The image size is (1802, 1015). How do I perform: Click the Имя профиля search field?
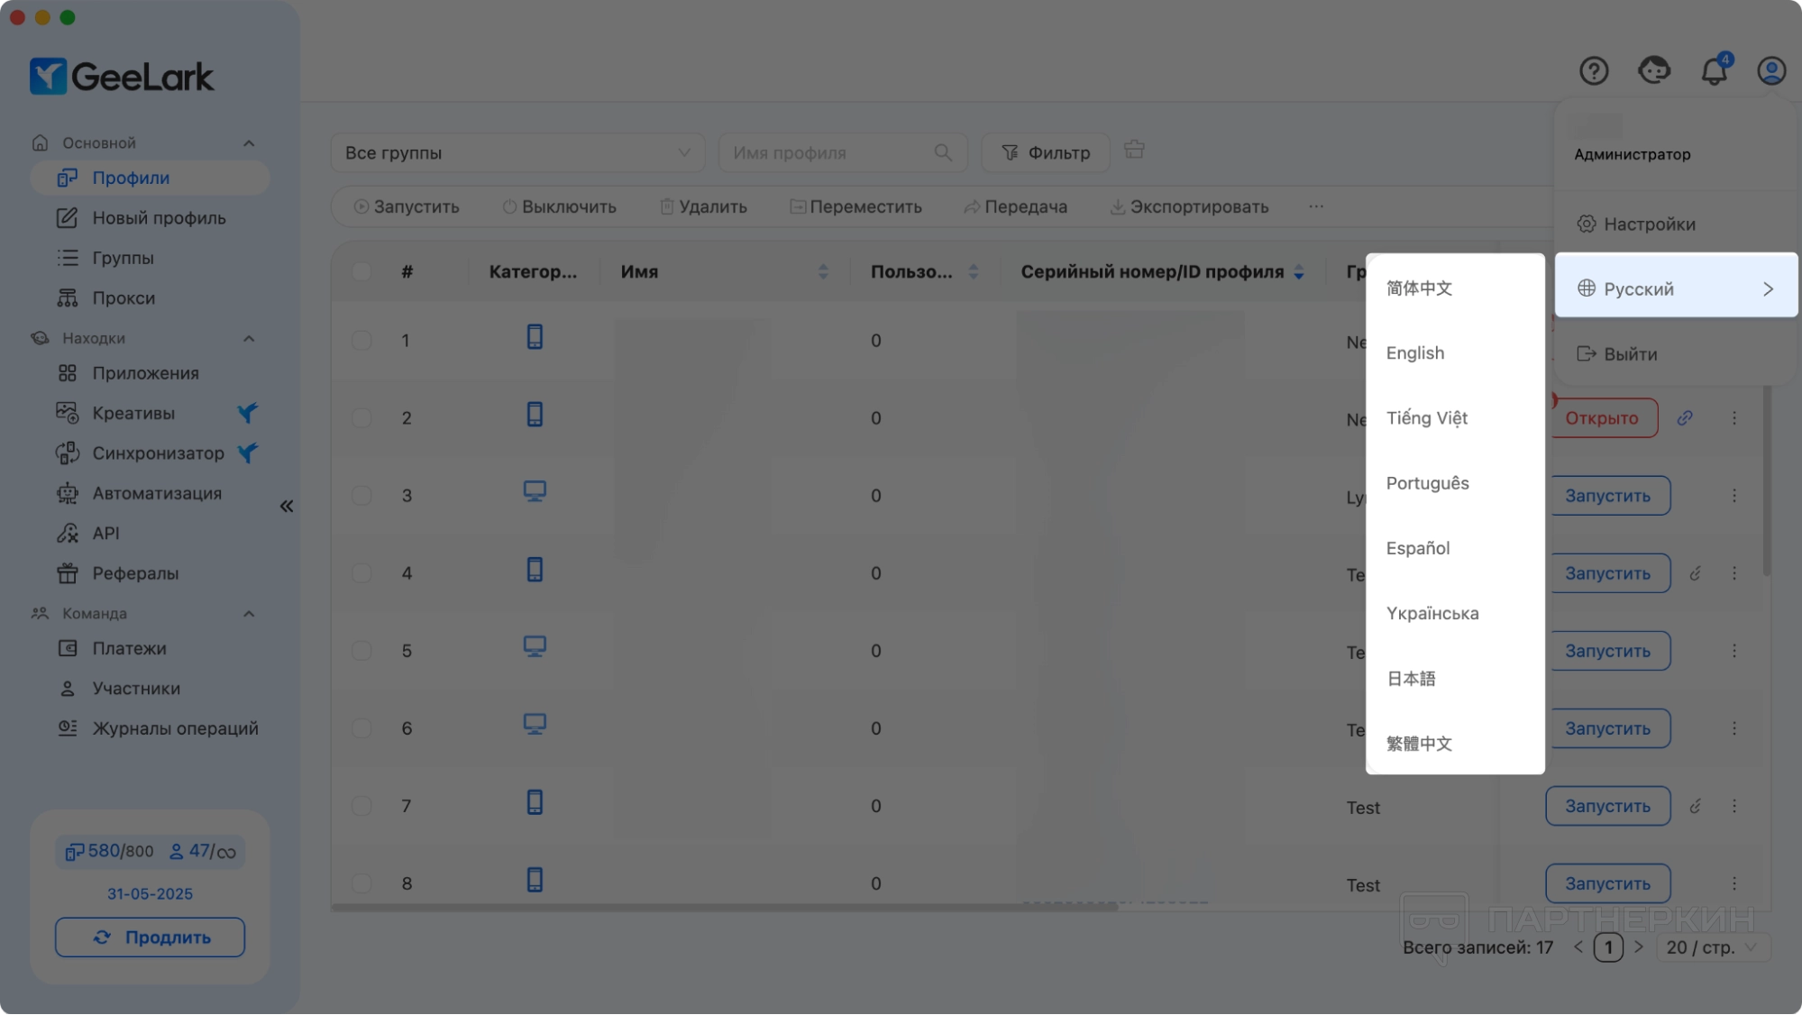[829, 153]
